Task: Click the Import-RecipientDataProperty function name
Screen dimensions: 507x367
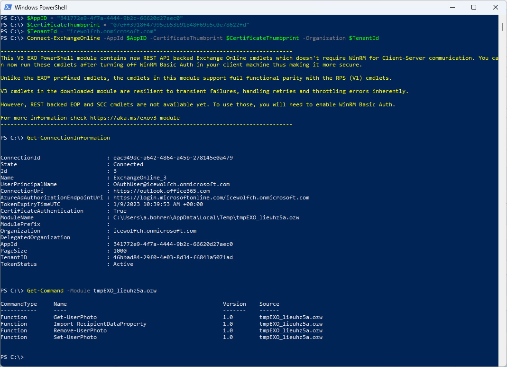Action: click(100, 324)
